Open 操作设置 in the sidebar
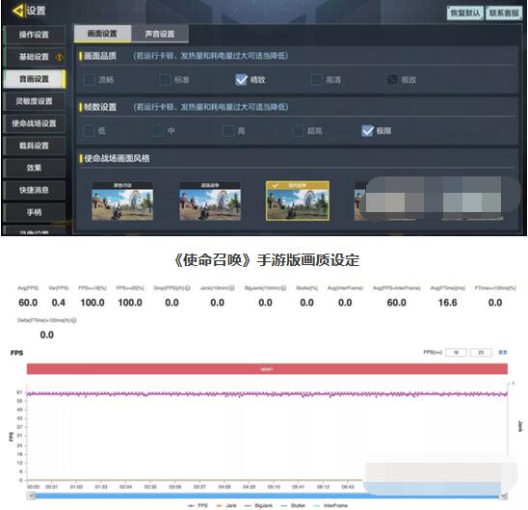 click(x=34, y=35)
